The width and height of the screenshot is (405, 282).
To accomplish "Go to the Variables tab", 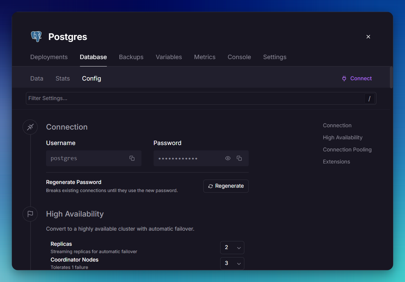I will point(169,57).
